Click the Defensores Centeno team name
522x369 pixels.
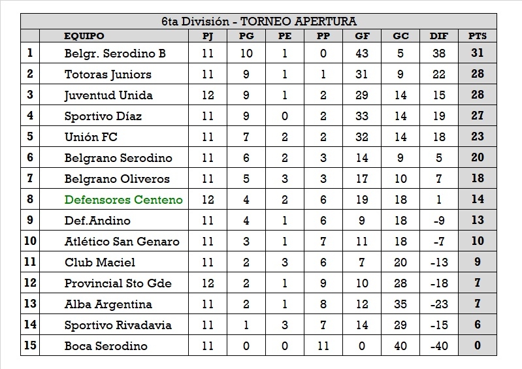[x=123, y=199]
